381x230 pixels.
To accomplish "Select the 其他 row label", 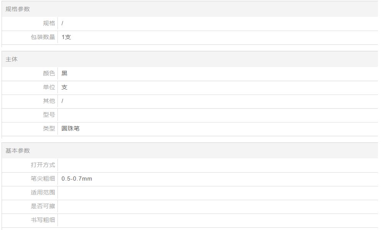I will click(49, 101).
